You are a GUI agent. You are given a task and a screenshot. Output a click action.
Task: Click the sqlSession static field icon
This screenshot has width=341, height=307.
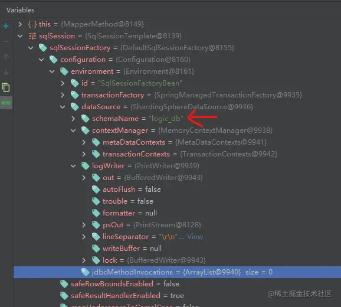click(x=32, y=36)
